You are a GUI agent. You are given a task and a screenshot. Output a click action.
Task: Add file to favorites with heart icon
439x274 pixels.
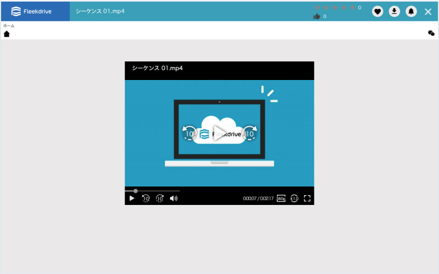coord(378,12)
